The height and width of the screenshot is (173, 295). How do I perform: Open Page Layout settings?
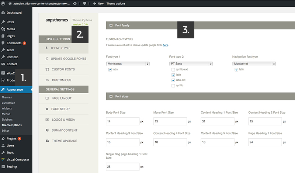point(63,98)
